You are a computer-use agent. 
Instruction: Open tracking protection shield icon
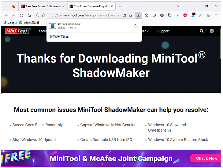click(x=38, y=15)
